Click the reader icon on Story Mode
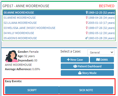 click(x=80, y=73)
